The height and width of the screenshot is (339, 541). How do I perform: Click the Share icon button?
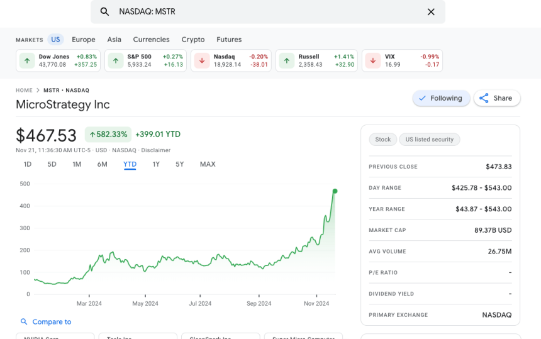497,98
